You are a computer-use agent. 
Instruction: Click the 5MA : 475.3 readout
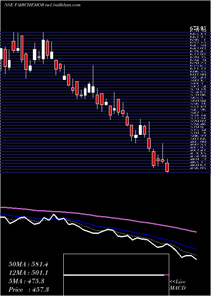coord(27,281)
